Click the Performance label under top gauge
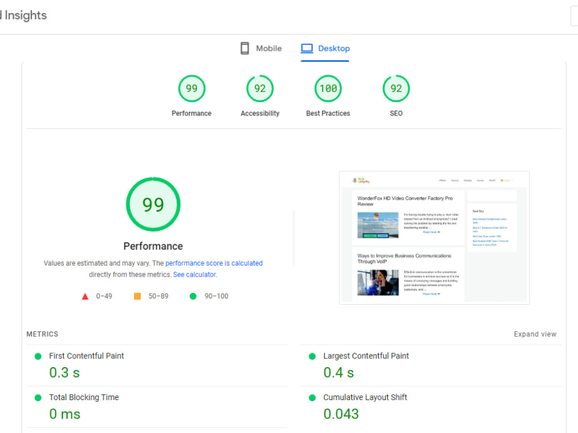The image size is (578, 433). tap(191, 113)
